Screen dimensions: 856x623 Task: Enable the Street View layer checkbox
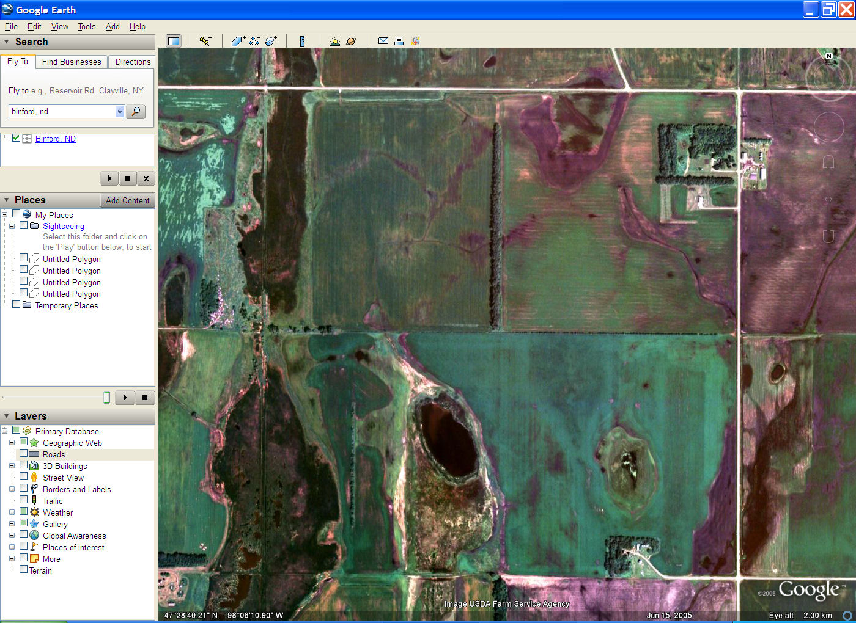(x=24, y=476)
